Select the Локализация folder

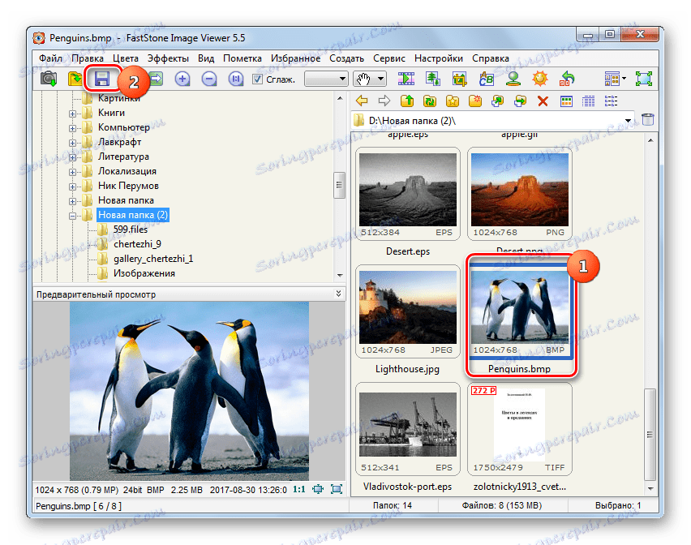click(127, 171)
